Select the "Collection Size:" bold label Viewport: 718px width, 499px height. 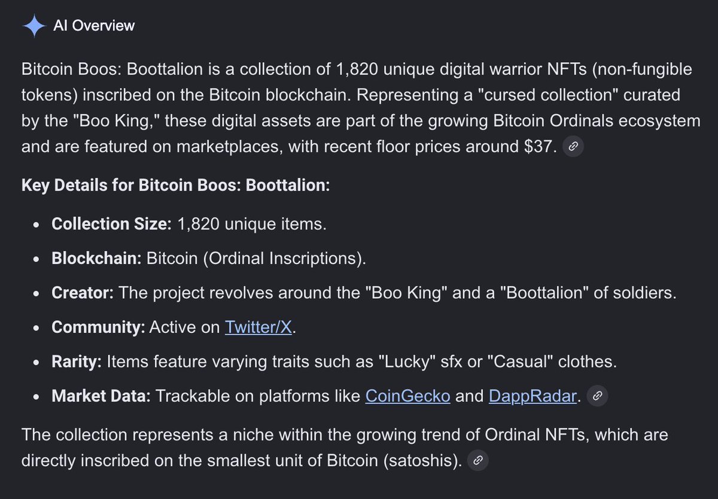[112, 224]
